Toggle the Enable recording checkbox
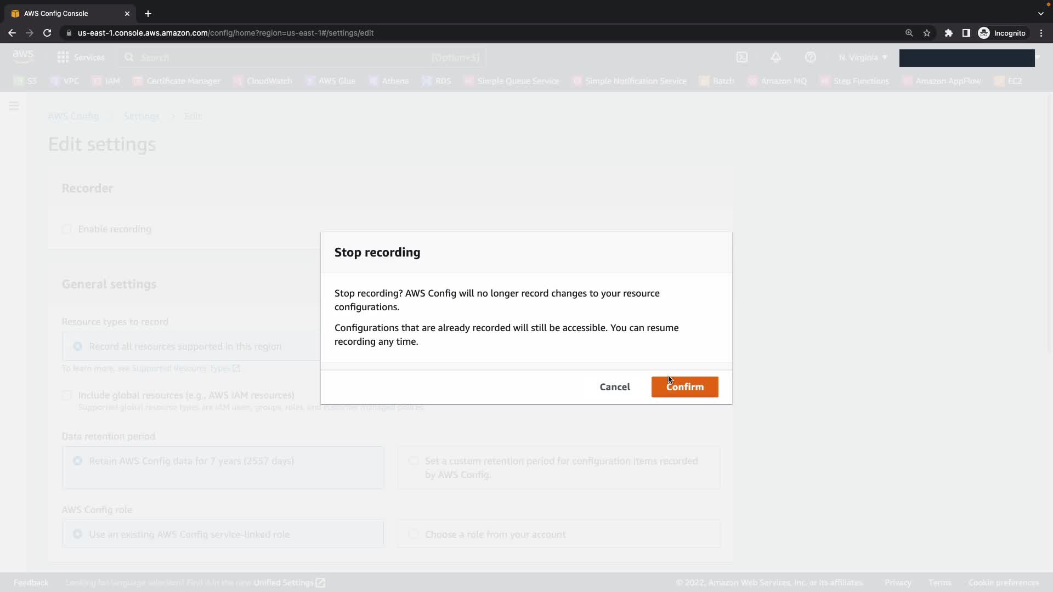 coord(67,229)
